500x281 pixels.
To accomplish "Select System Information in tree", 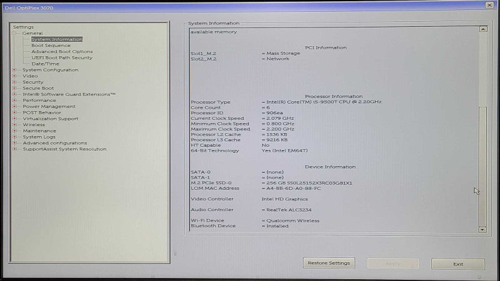I will tap(57, 39).
